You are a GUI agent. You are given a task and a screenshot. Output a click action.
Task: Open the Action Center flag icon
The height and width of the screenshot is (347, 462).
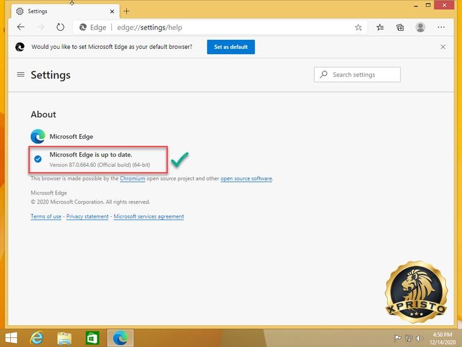[x=397, y=339]
